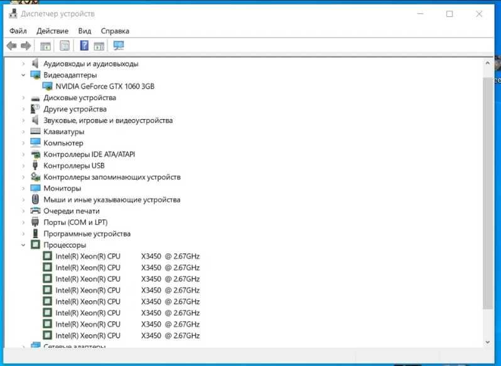501x366 pixels.
Task: Click the chip icon beside Процессоры
Action: click(x=35, y=245)
